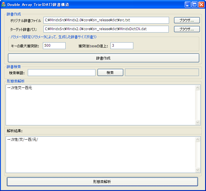206x191 pixels.
Task: Click the ターゲット辞書パス path field
Action: [106, 29]
